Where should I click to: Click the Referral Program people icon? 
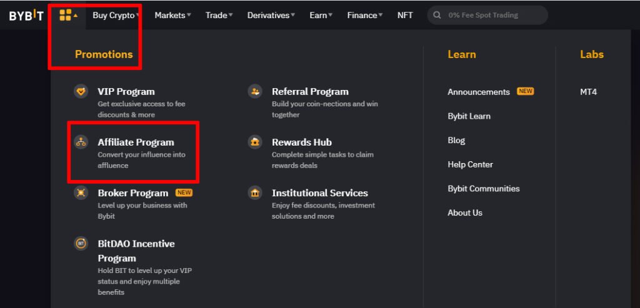255,91
